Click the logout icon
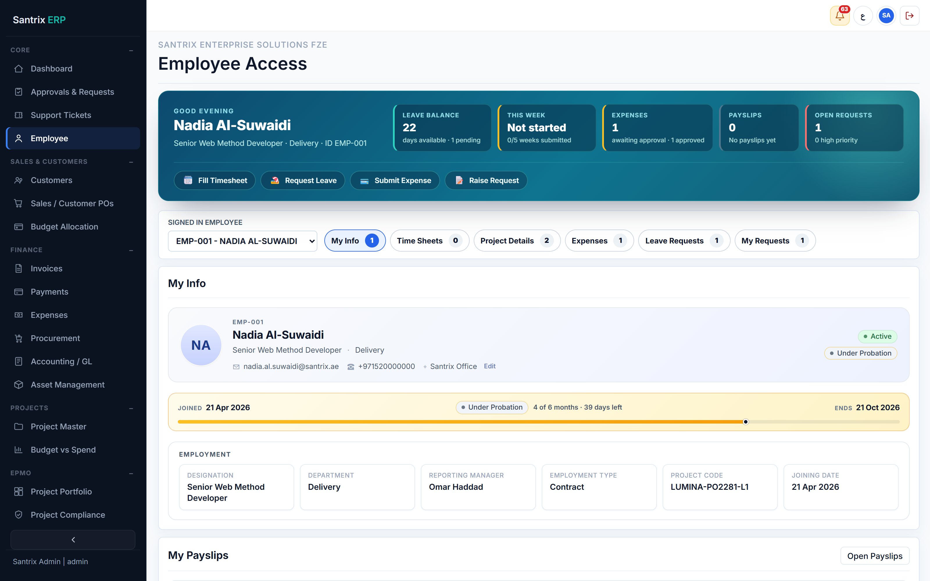The height and width of the screenshot is (581, 930). coord(910,16)
